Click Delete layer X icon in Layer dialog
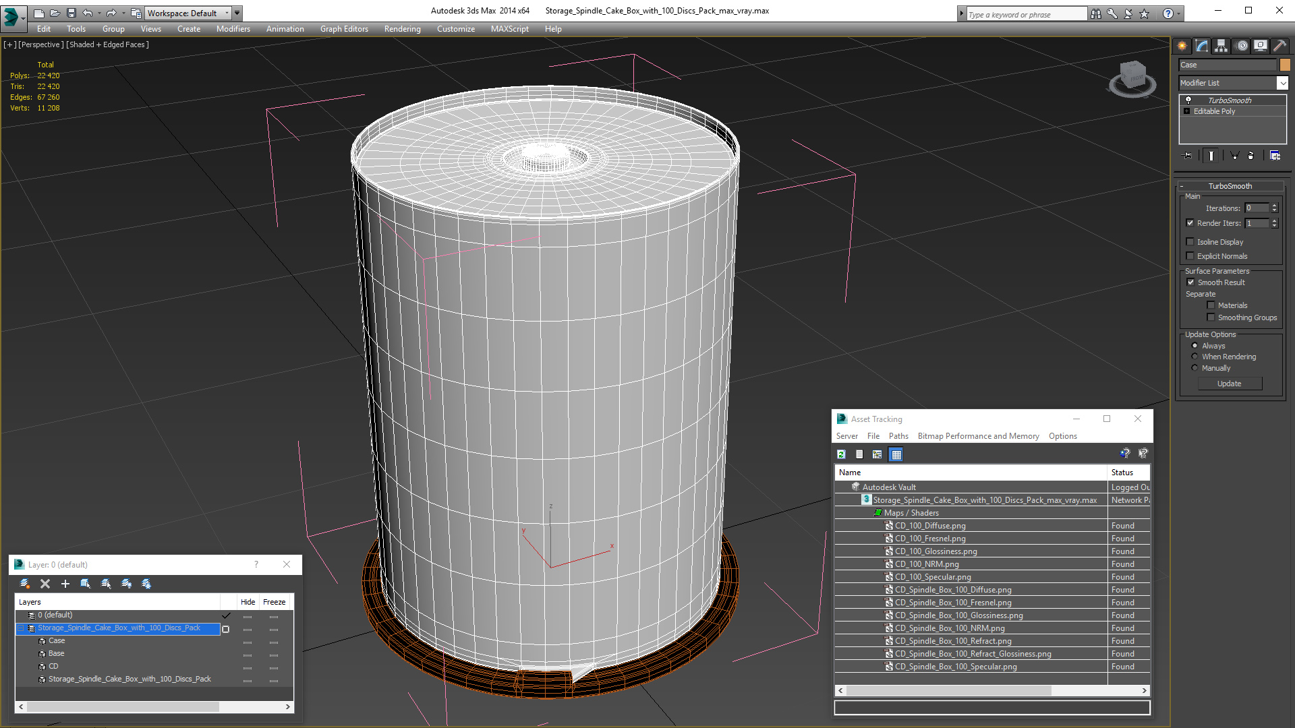Viewport: 1295px width, 728px height. coord(45,584)
